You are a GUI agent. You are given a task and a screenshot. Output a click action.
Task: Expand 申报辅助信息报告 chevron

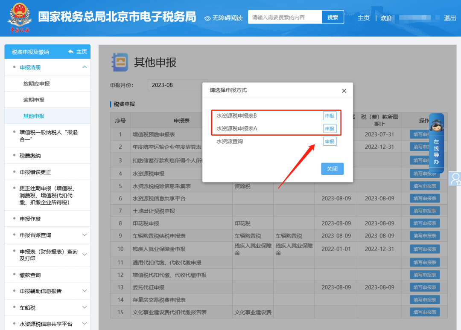point(85,291)
